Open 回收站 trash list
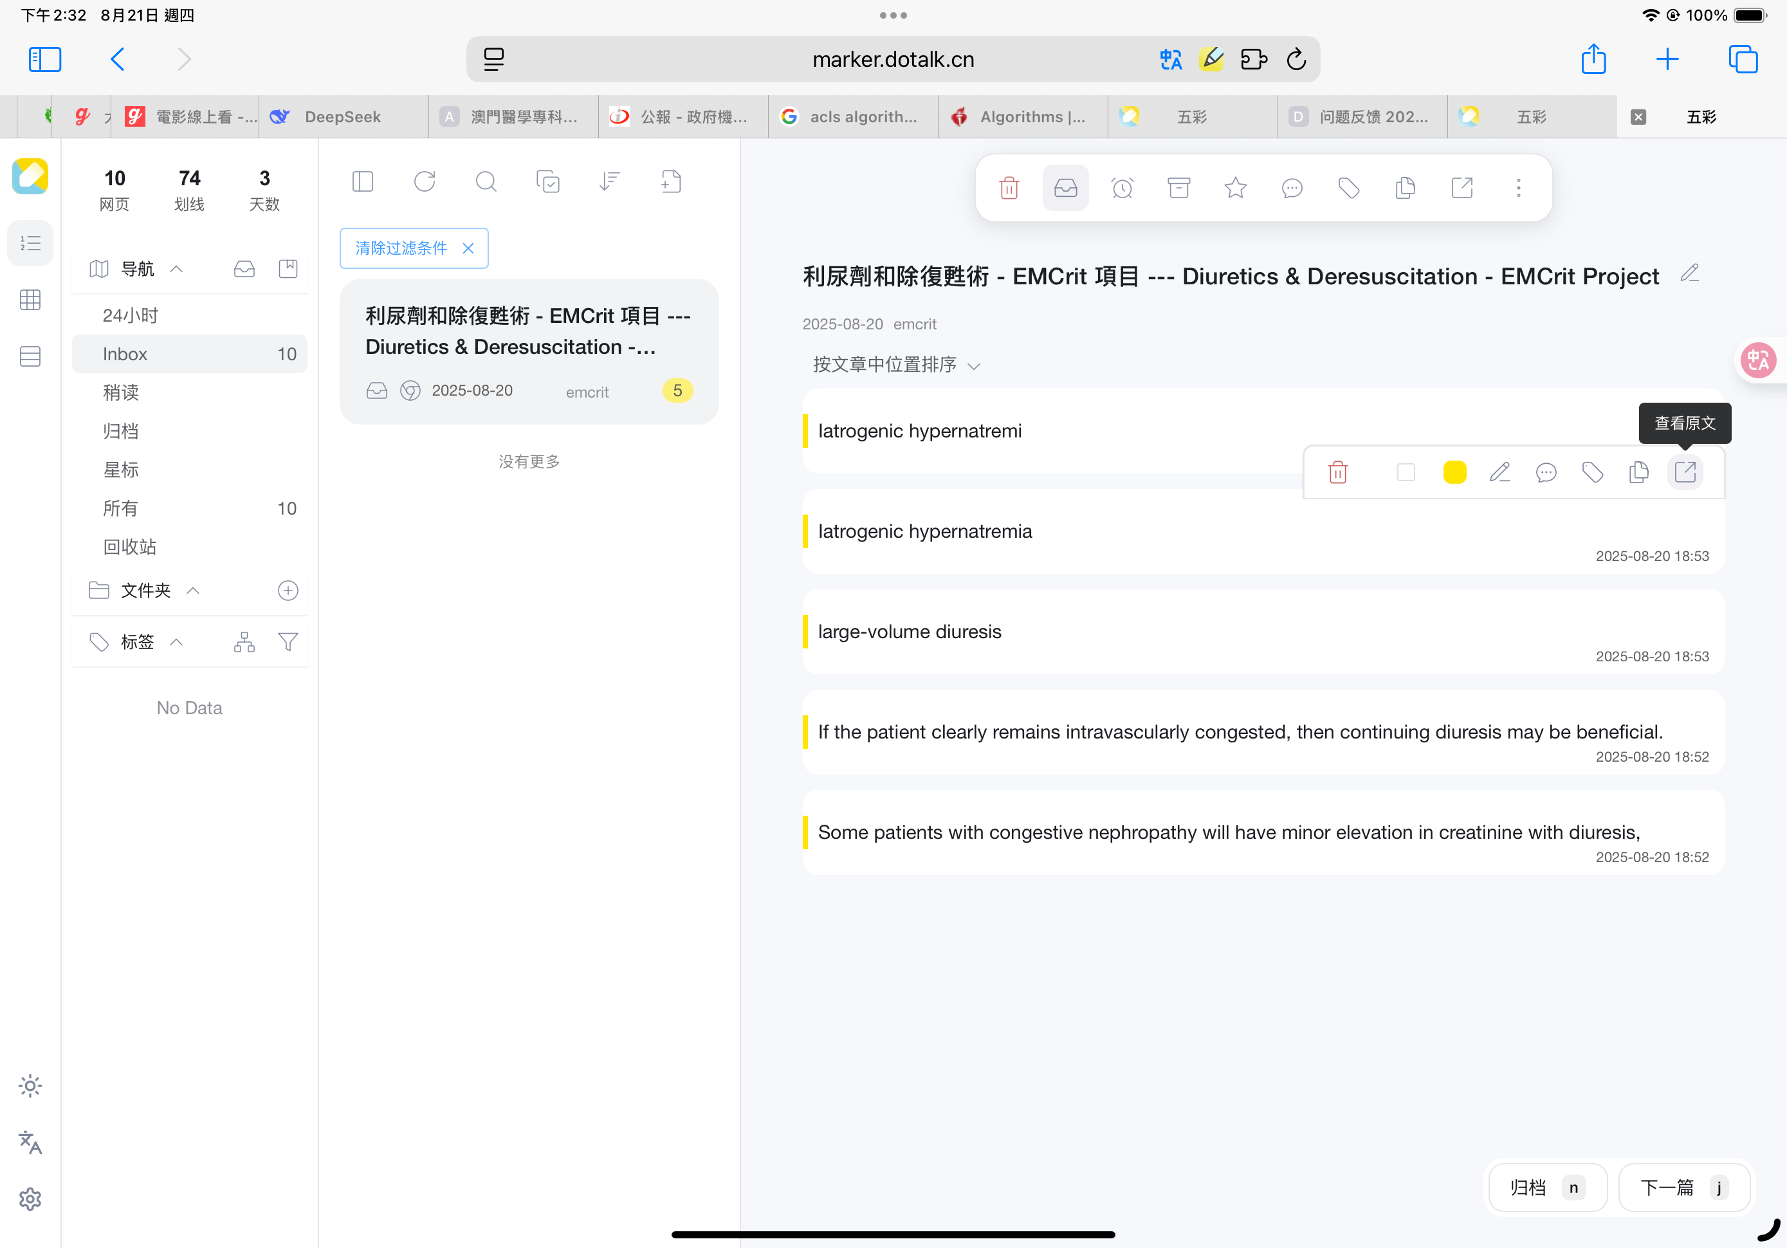Image resolution: width=1787 pixels, height=1248 pixels. (x=190, y=547)
